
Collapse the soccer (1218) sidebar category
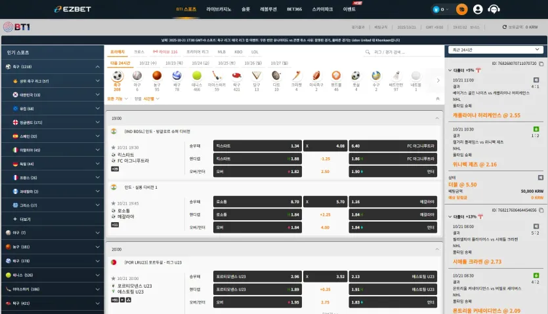tap(98, 67)
